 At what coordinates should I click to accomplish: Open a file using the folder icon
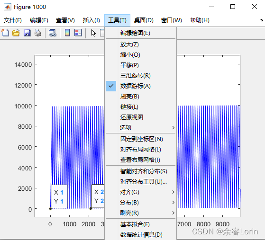[x=16, y=33]
